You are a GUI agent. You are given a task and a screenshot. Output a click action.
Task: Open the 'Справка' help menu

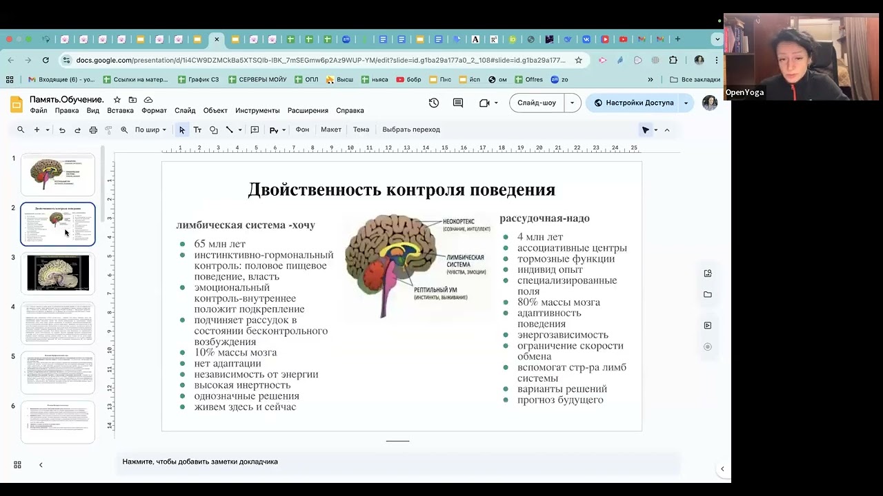click(x=350, y=110)
